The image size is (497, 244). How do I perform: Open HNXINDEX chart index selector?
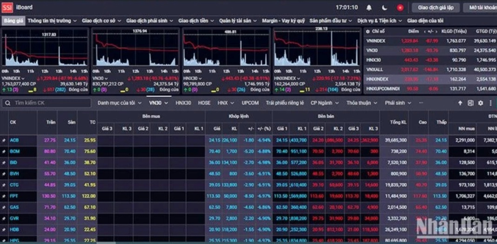[287, 78]
